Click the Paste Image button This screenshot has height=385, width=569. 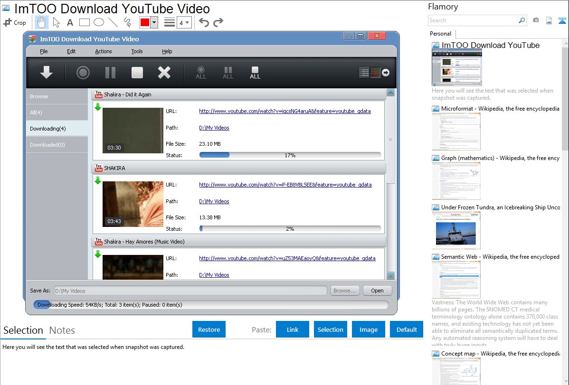[369, 329]
